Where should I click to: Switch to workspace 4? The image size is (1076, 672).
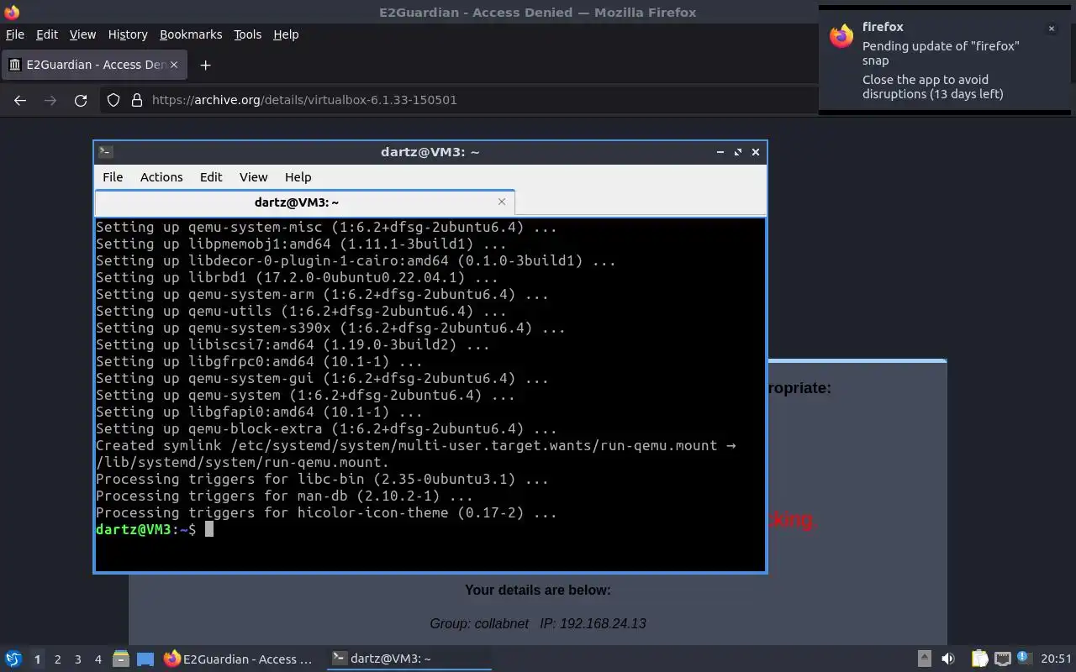[x=98, y=659]
